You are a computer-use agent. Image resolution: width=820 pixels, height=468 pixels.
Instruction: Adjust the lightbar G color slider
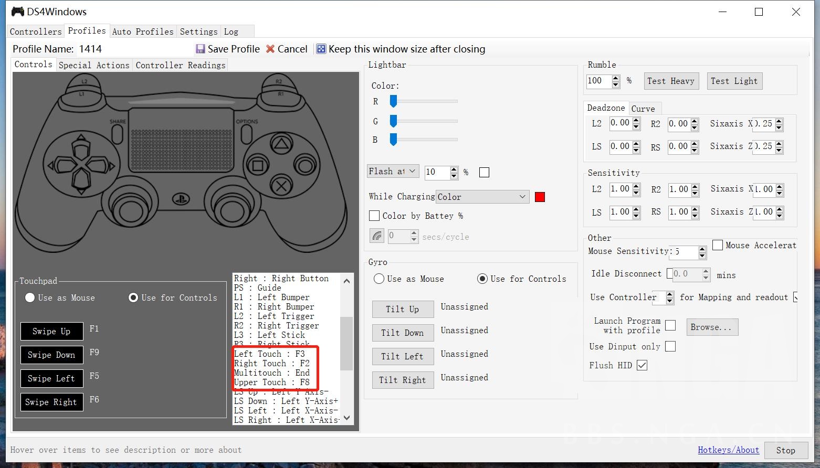pos(393,121)
